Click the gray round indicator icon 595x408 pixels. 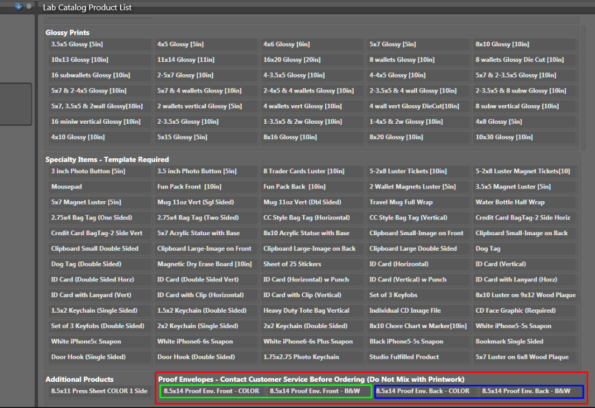coord(28,6)
